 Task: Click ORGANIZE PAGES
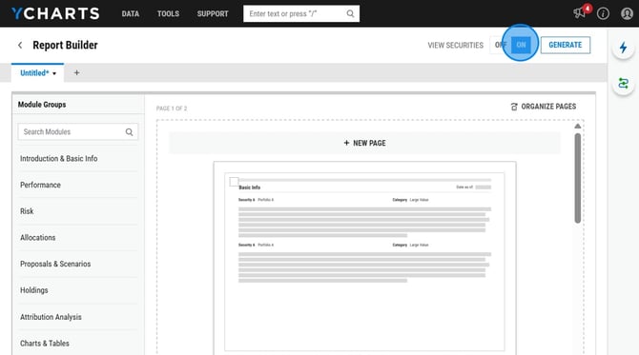[x=544, y=107]
